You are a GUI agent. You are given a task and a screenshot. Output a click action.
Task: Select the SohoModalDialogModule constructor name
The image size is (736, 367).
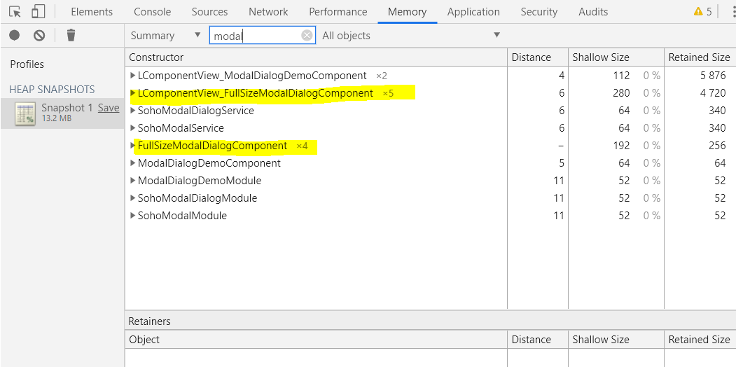click(x=197, y=198)
